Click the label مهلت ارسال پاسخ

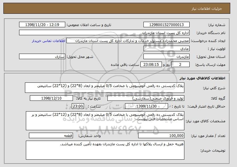(x=210, y=65)
